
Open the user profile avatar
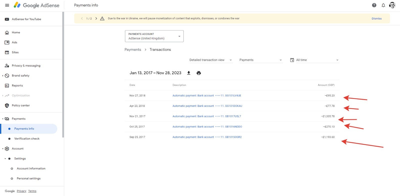[x=392, y=5]
